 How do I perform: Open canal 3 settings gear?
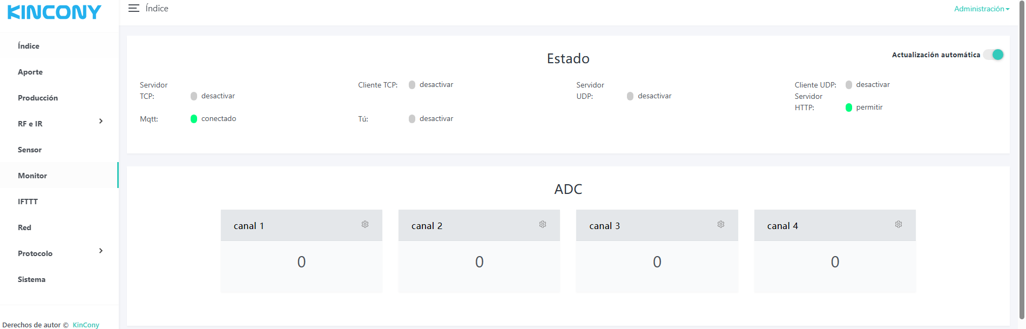[x=721, y=224]
